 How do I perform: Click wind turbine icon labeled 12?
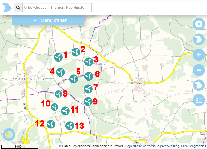tap(51, 124)
